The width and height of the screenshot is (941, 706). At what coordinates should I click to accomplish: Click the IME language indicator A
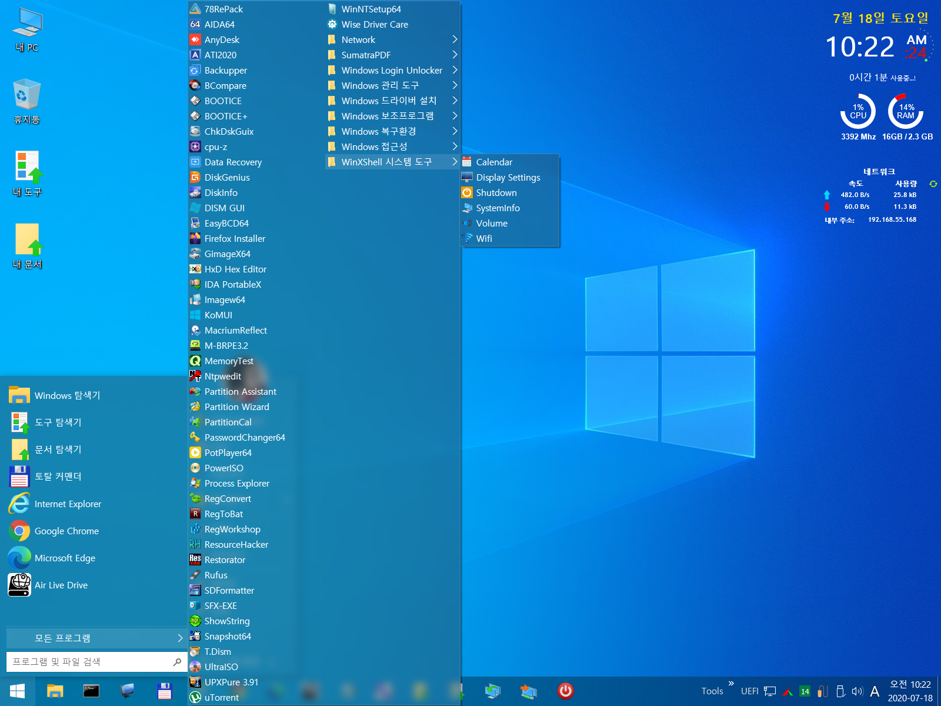point(875,691)
